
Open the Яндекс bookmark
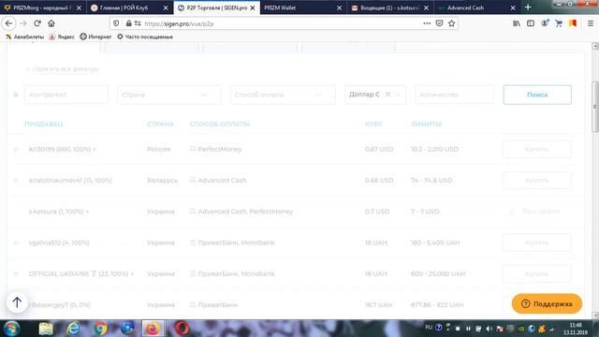point(62,37)
